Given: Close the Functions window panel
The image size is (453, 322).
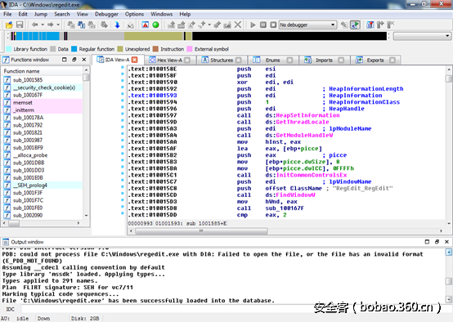Looking at the screenshot, I should click(x=84, y=60).
